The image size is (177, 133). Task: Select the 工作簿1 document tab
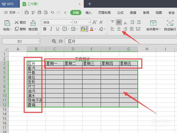[x=52, y=4]
